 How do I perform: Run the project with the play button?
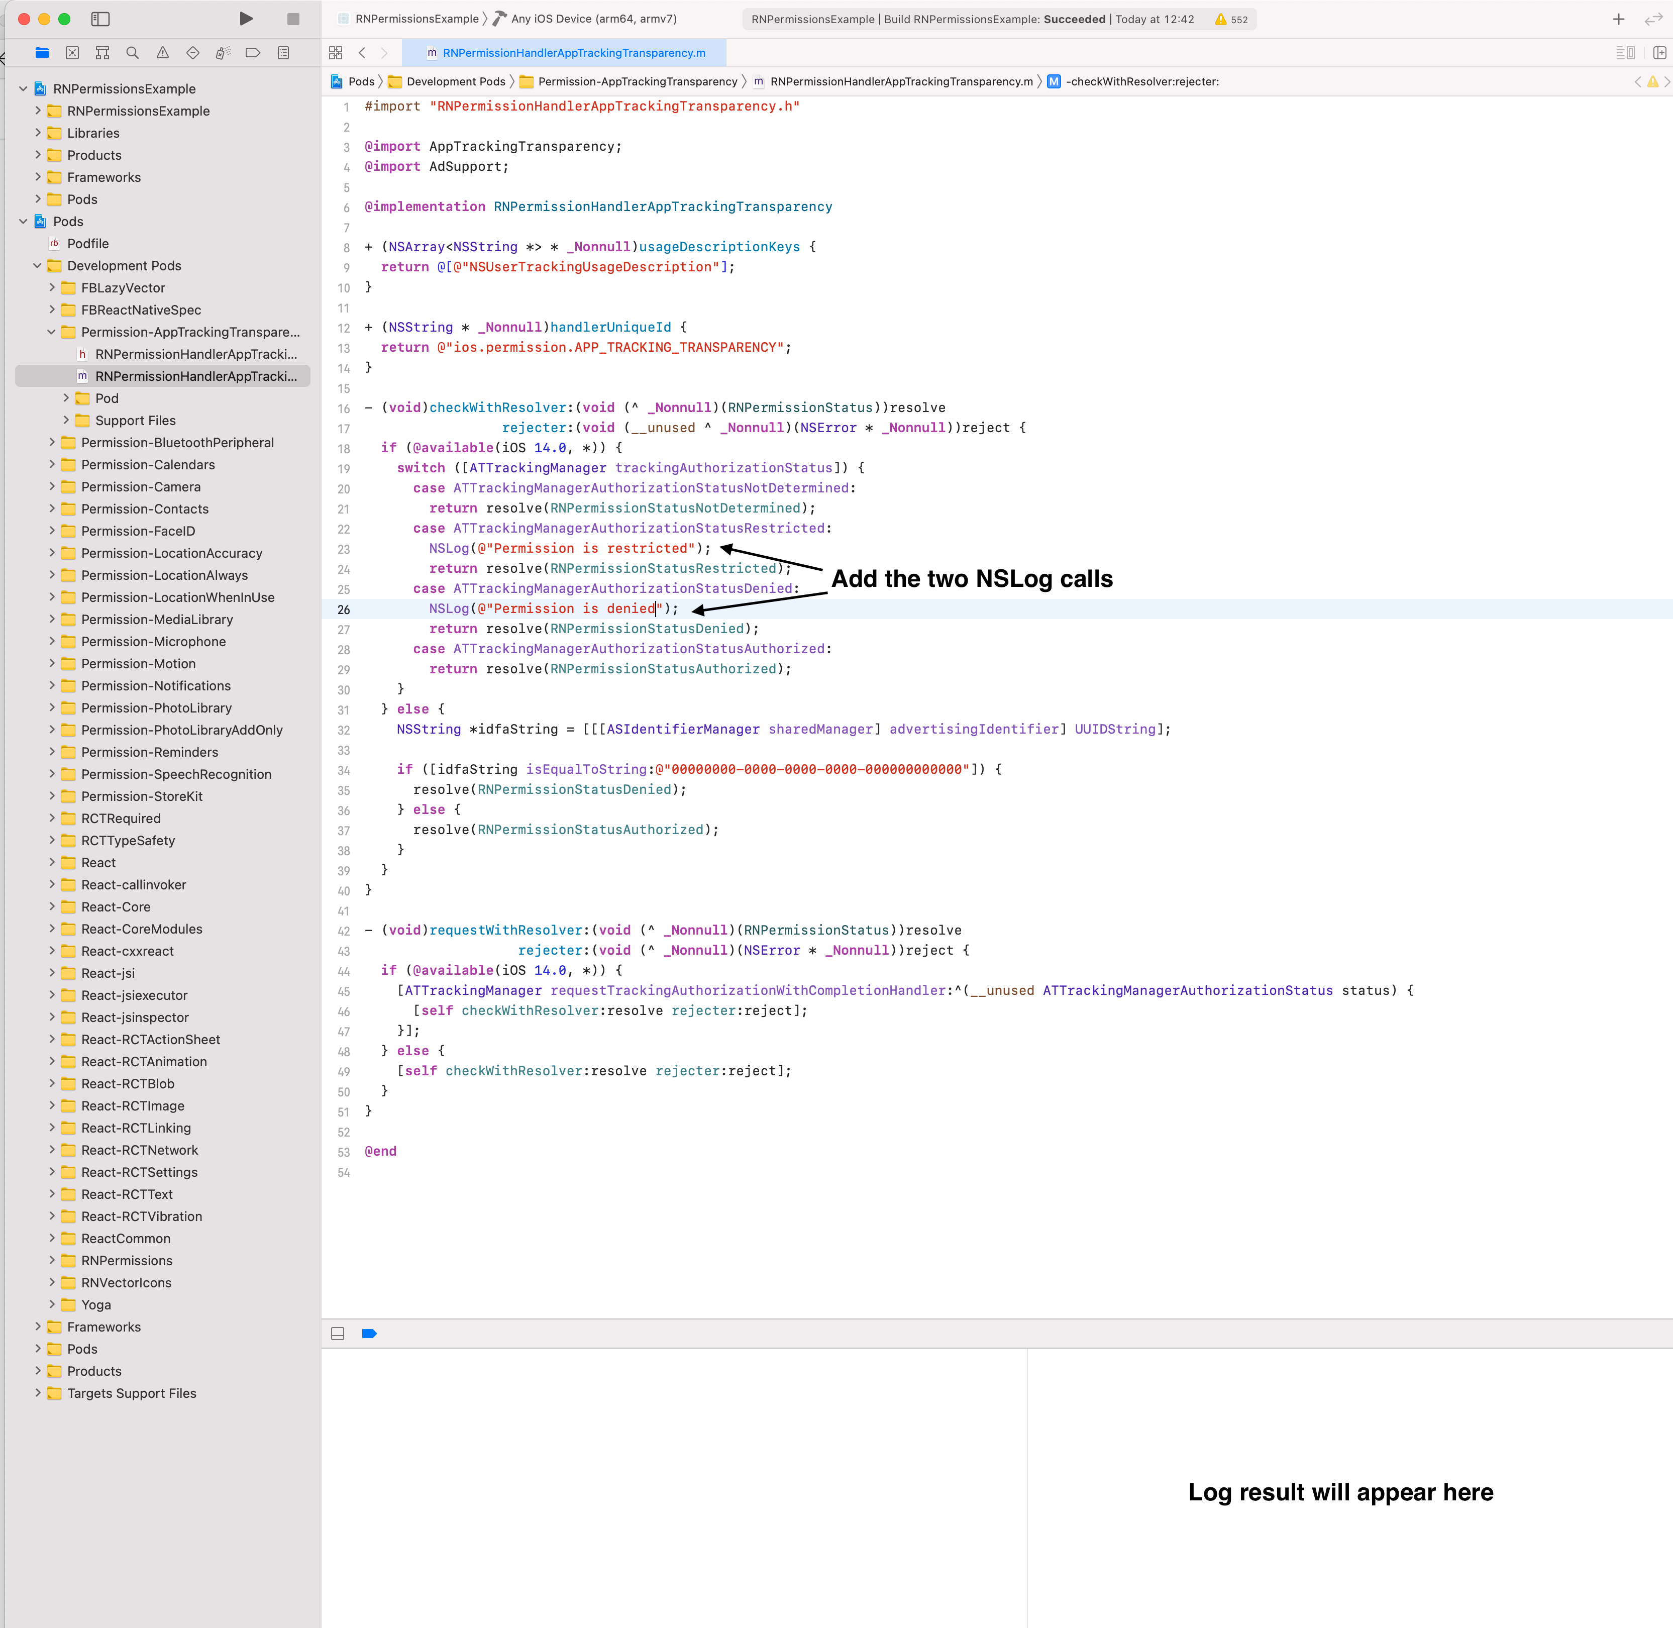[246, 18]
